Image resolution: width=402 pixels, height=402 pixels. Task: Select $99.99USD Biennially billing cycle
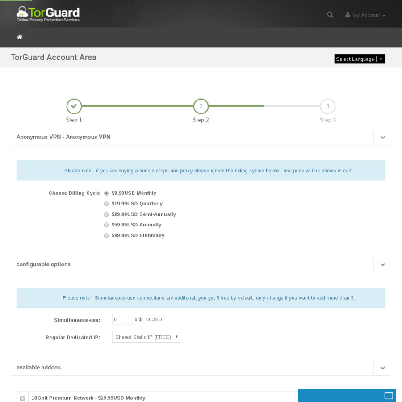pyautogui.click(x=106, y=235)
